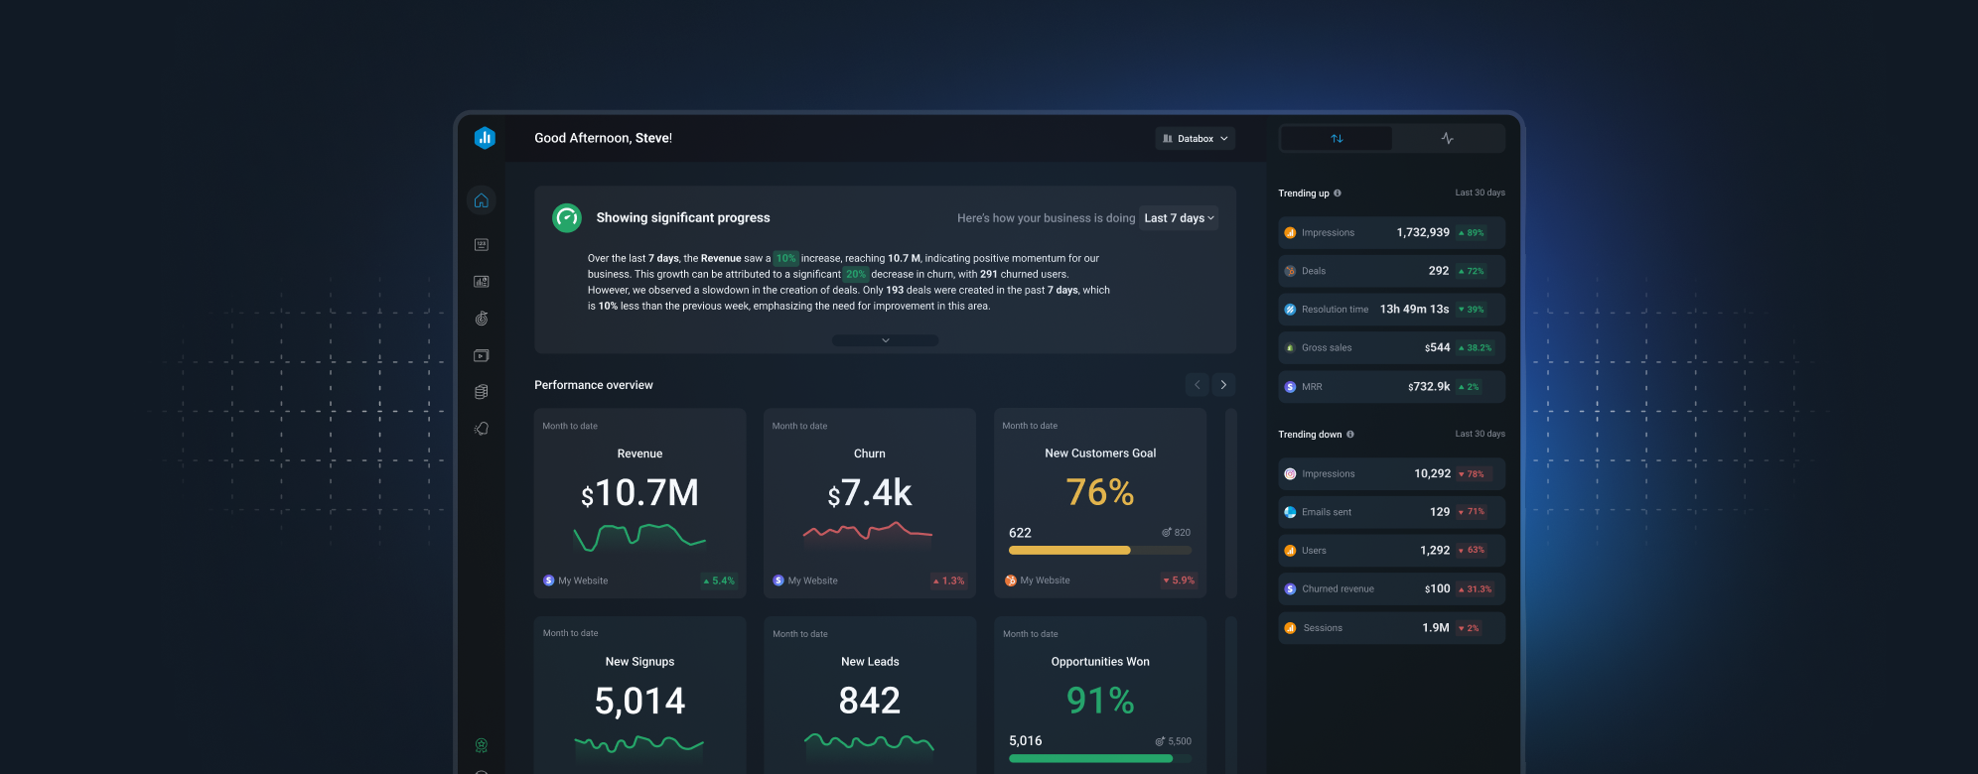
Task: Click the New Customers Goal yellow progress bar
Action: pos(1100,550)
